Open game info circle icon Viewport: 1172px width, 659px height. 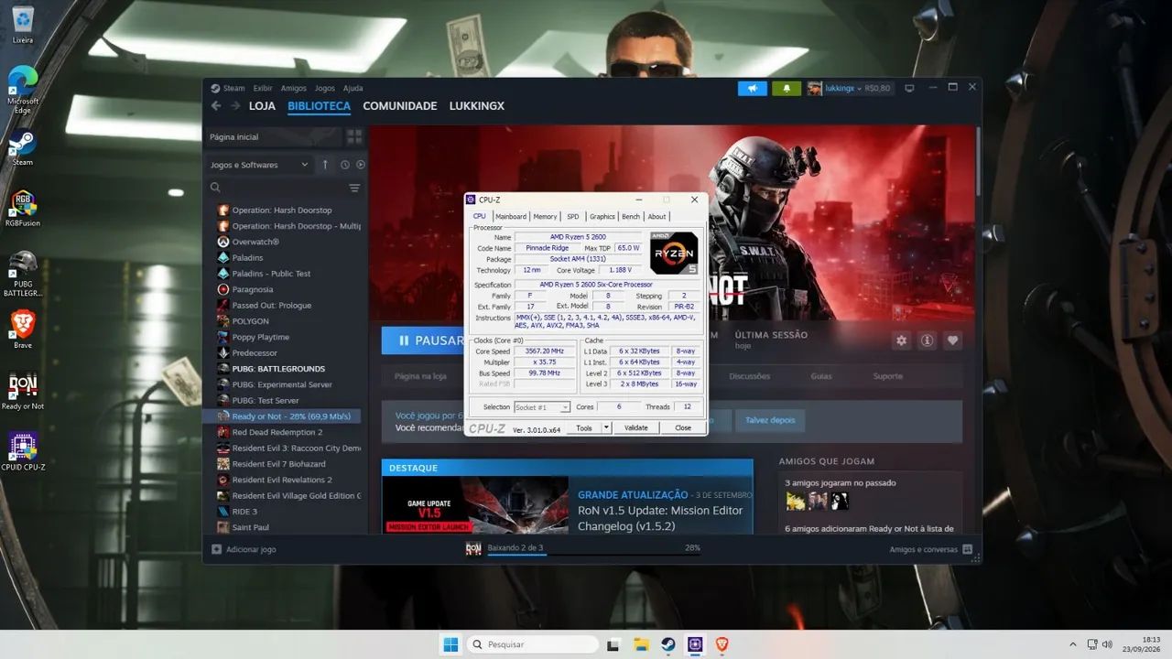[x=928, y=340]
